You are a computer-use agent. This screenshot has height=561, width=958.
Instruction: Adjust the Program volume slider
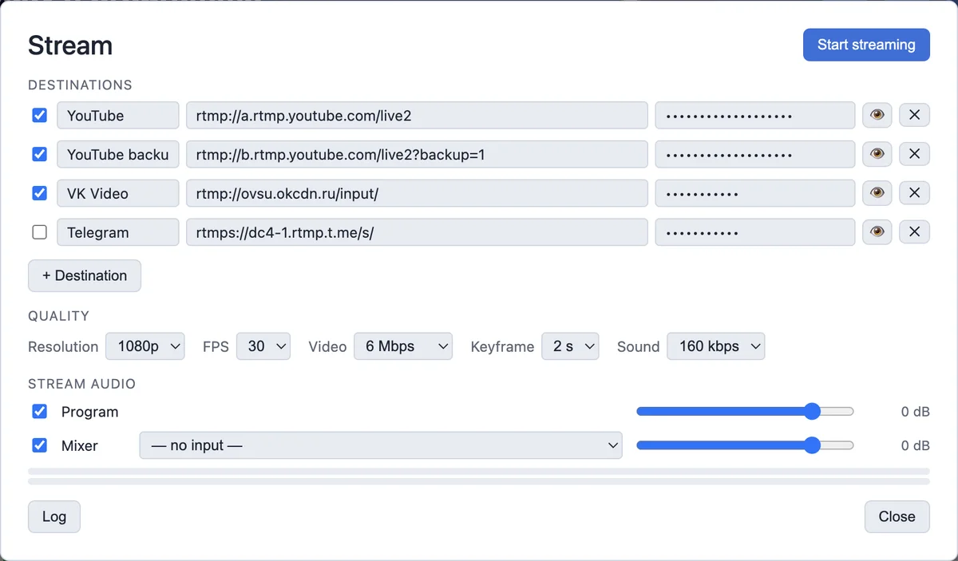[745, 412]
